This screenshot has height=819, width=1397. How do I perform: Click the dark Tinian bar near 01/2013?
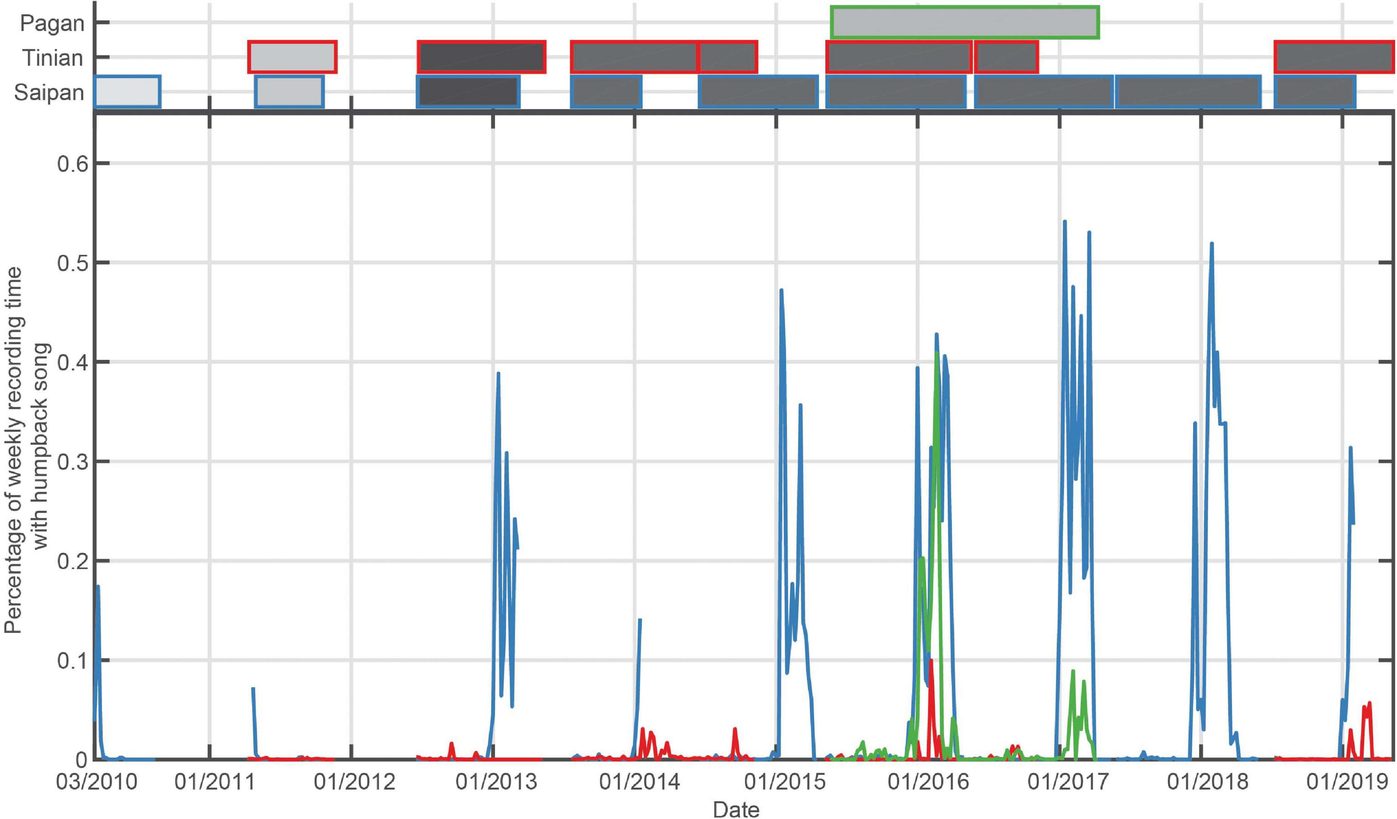(481, 57)
